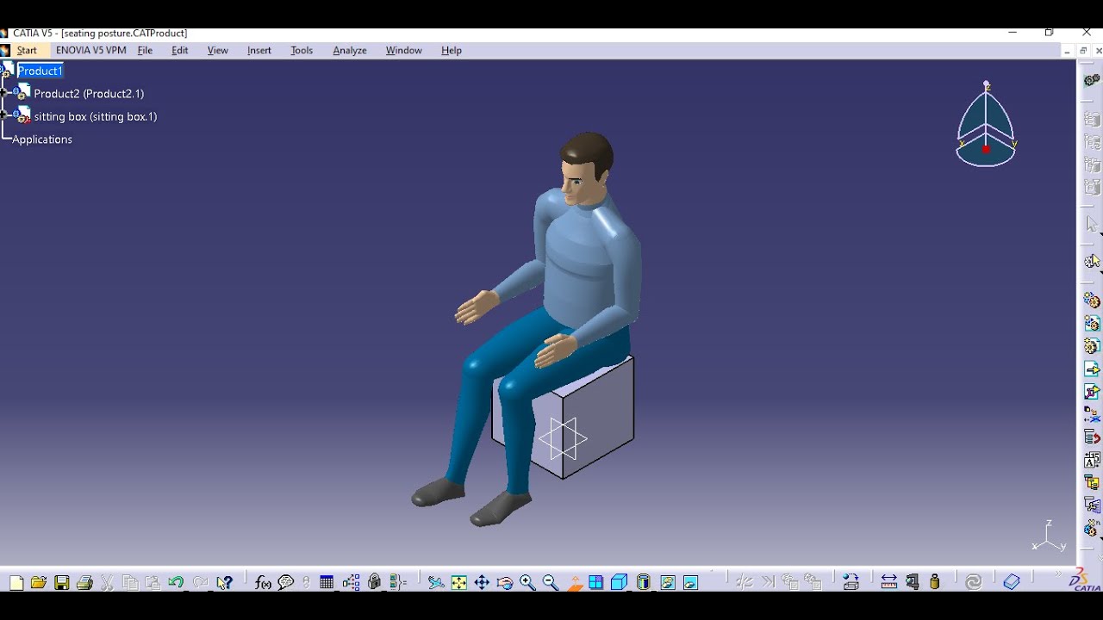Open the Tools menu
1103x620 pixels.
tap(302, 51)
